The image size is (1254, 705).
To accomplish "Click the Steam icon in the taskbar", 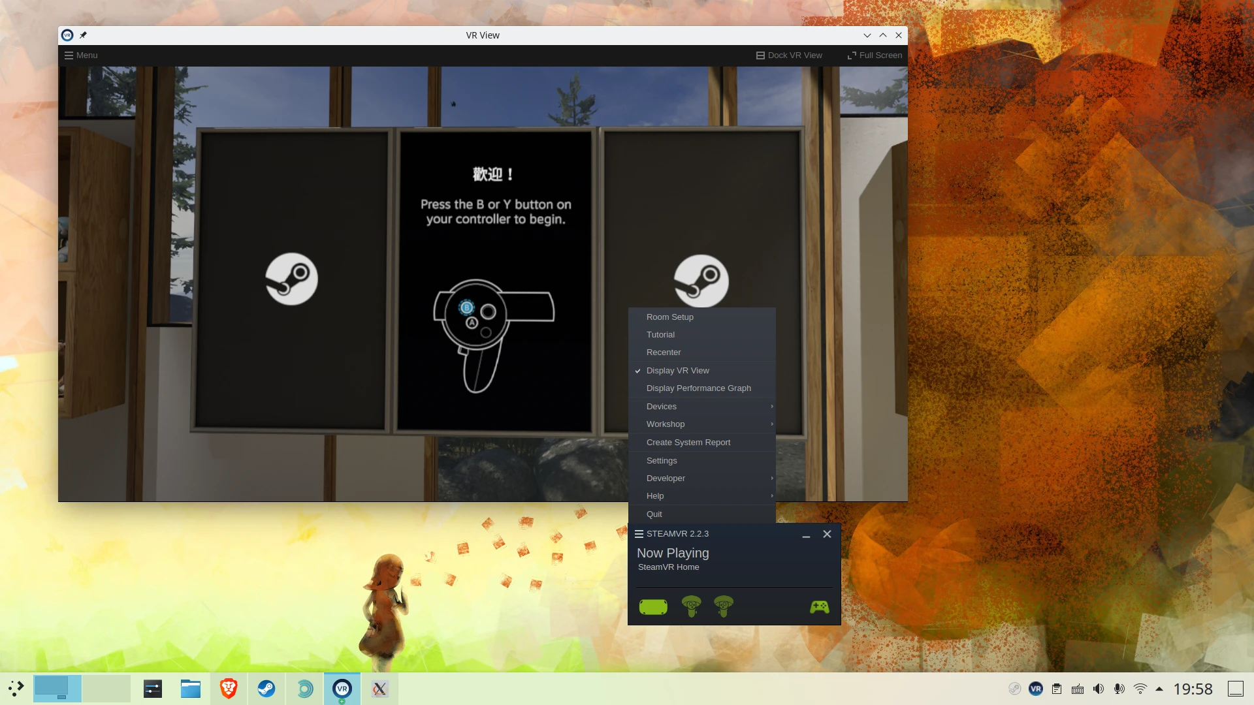I will point(266,689).
